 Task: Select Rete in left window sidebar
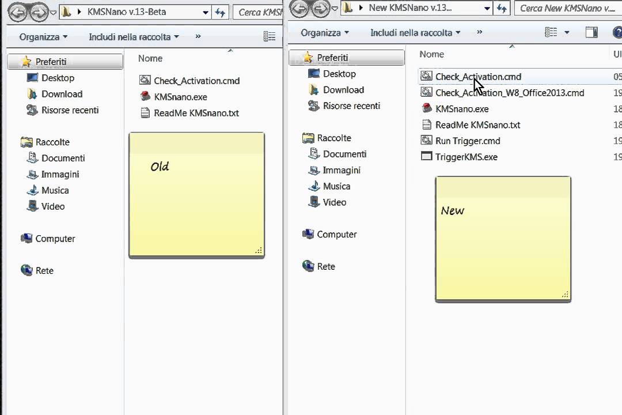pyautogui.click(x=37, y=270)
